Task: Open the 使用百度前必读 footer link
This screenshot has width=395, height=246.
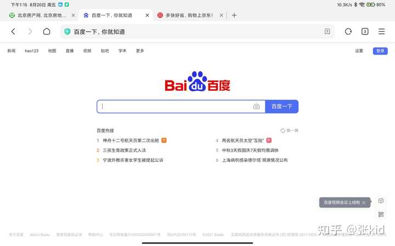Action: (69, 235)
